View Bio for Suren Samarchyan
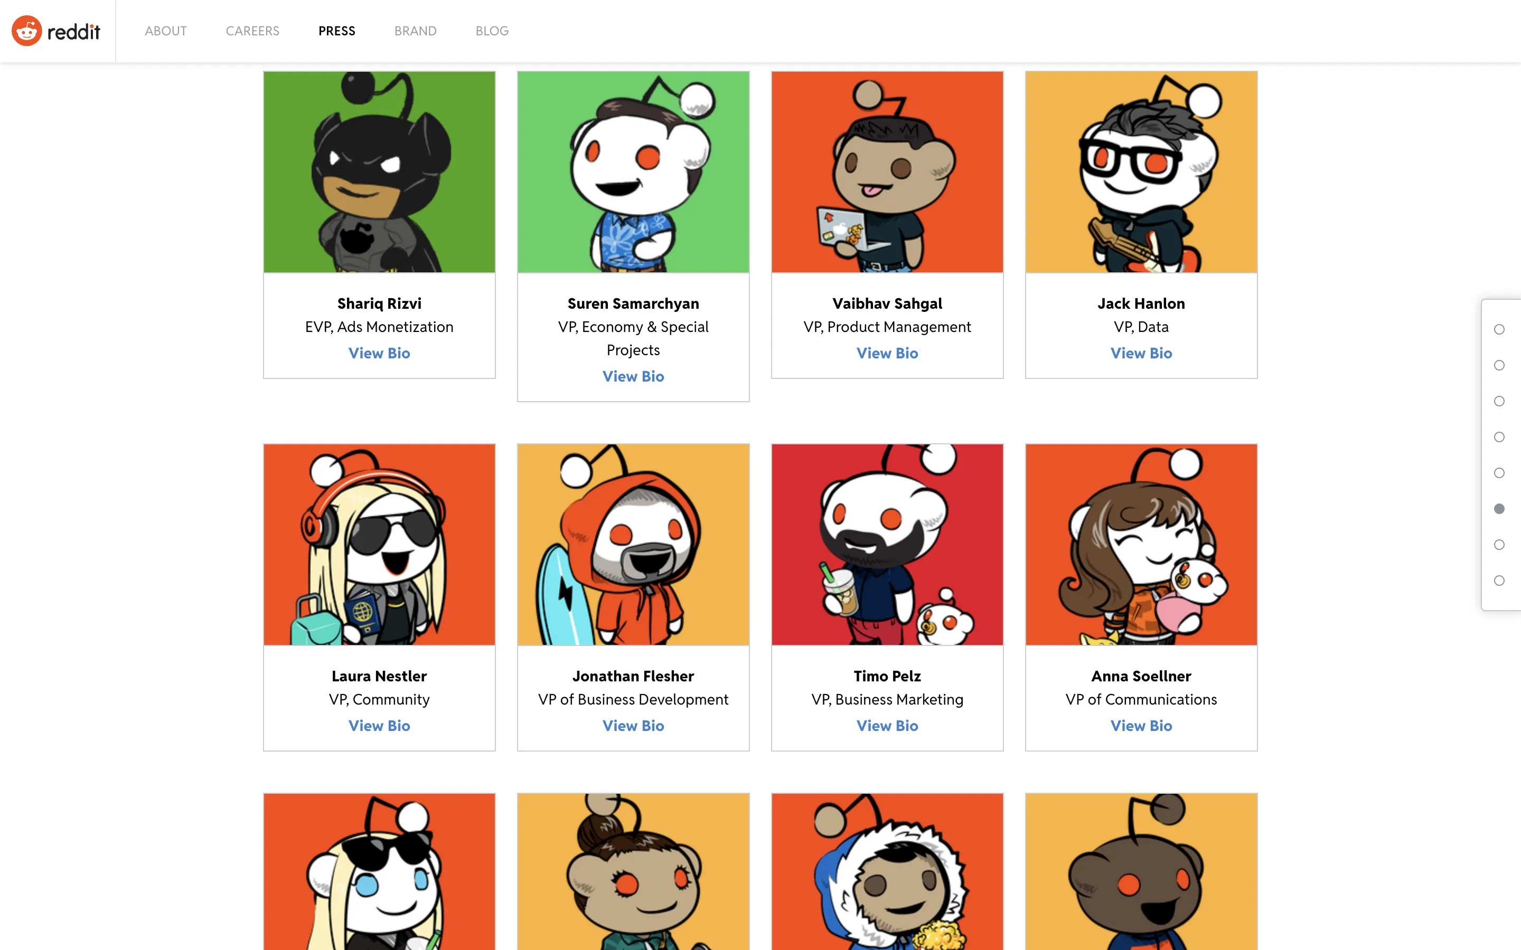 tap(633, 376)
